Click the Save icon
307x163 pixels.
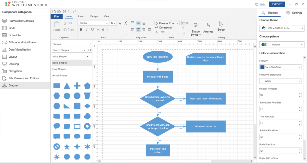[64, 11]
